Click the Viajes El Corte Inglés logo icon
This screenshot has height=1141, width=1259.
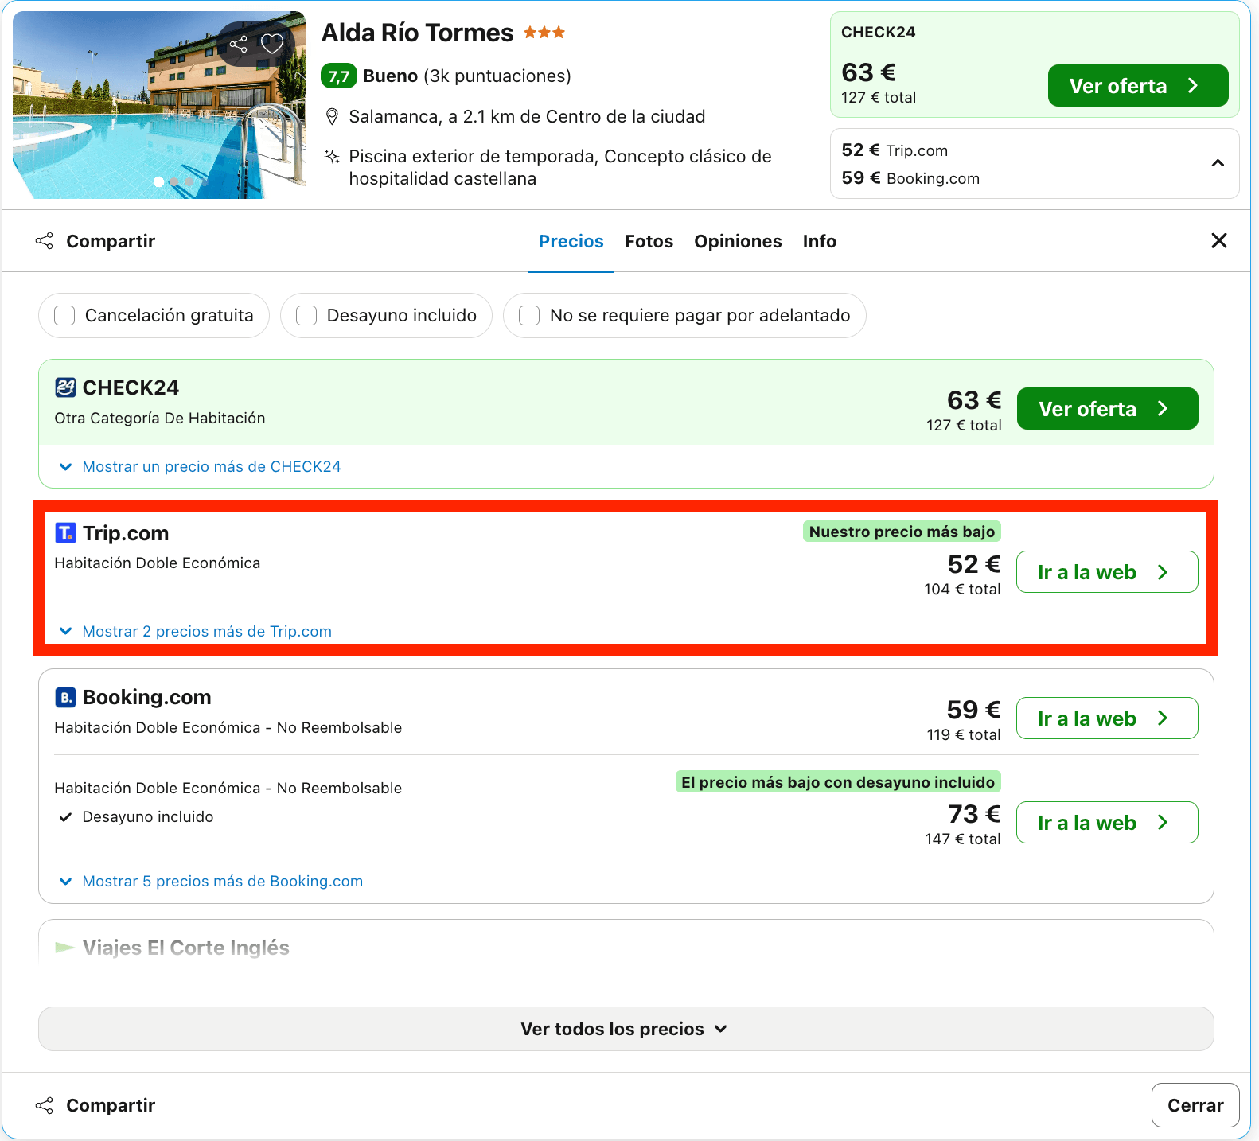65,947
